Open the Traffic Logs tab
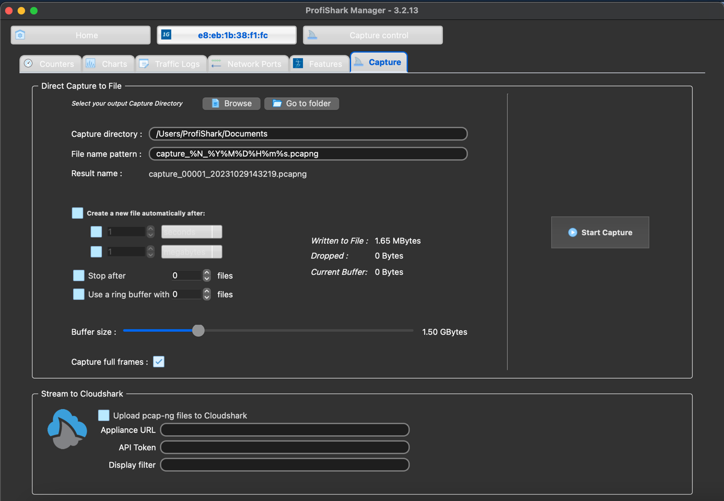724x501 pixels. [171, 64]
